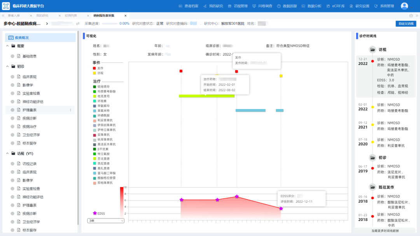Open 研究设置 menu
The height and width of the screenshot is (236, 420).
[360, 6]
